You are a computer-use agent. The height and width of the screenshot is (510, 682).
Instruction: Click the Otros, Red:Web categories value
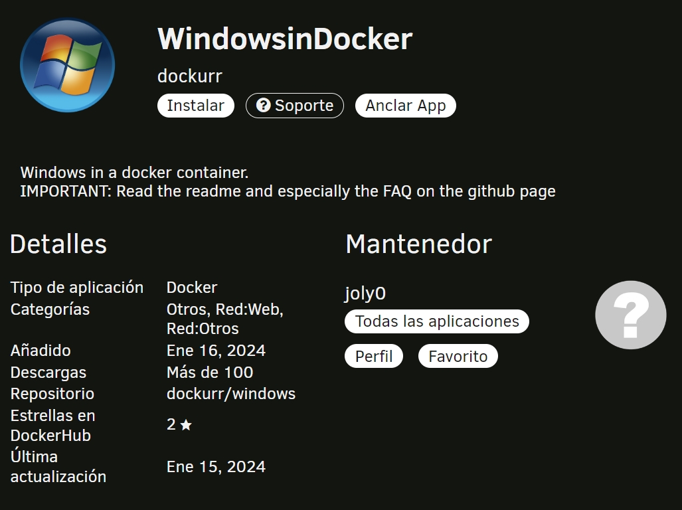point(225,319)
